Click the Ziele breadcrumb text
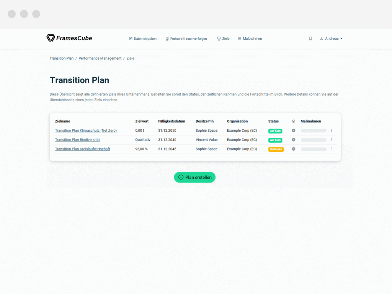The height and width of the screenshot is (294, 392). [x=130, y=58]
